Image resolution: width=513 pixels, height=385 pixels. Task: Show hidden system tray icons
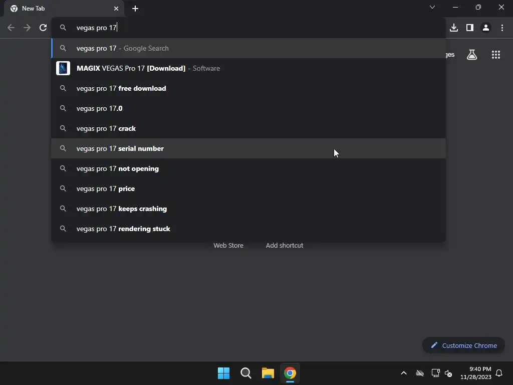404,373
